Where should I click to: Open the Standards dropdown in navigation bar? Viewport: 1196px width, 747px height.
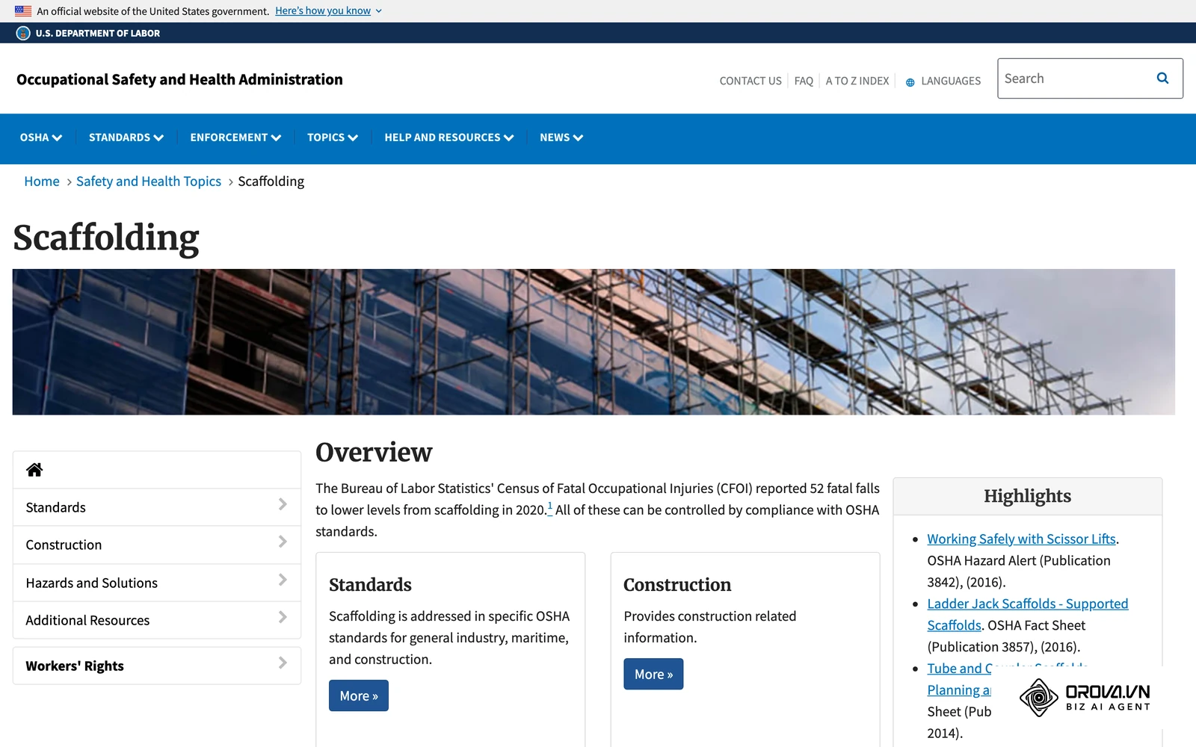(126, 137)
